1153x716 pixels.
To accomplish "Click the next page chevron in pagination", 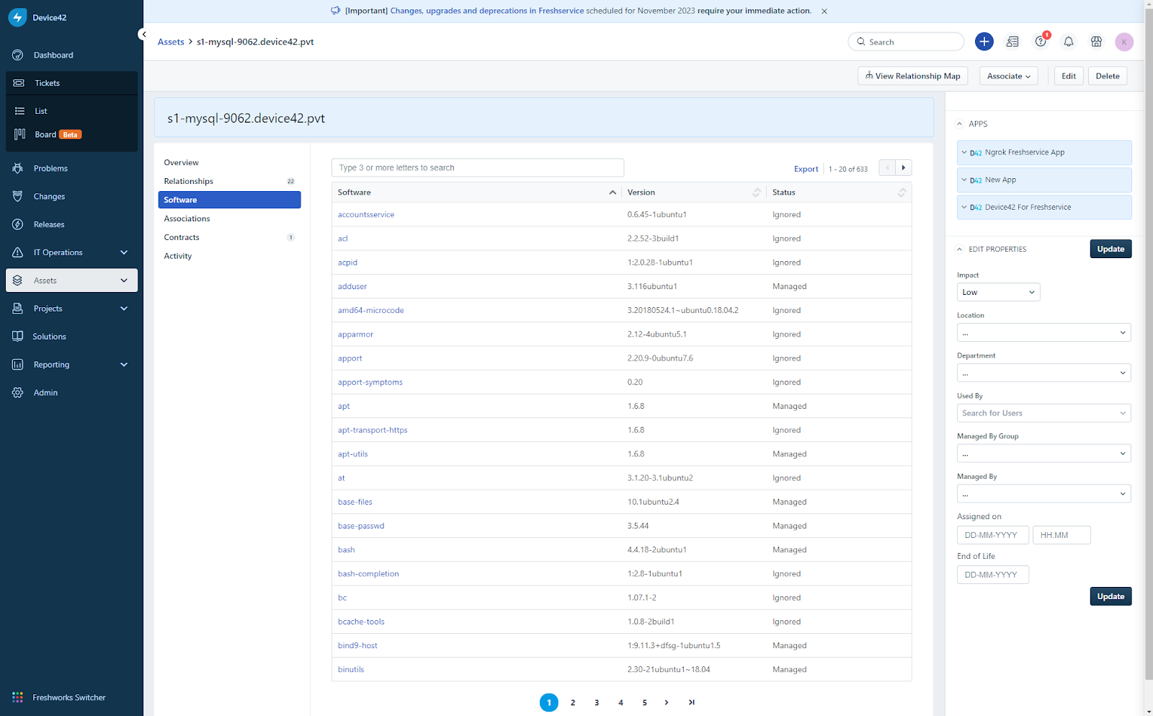I will 667,702.
